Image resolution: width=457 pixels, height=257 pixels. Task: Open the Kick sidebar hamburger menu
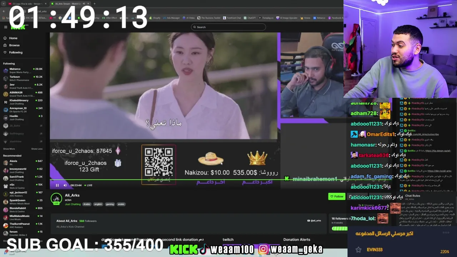coord(6,27)
